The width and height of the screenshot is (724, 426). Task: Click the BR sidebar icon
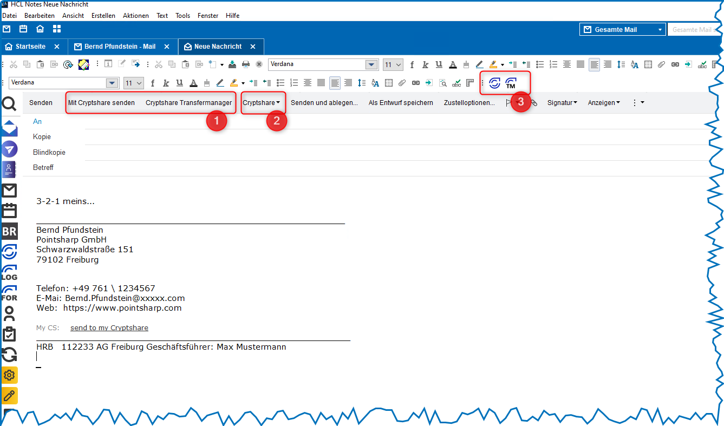point(10,232)
